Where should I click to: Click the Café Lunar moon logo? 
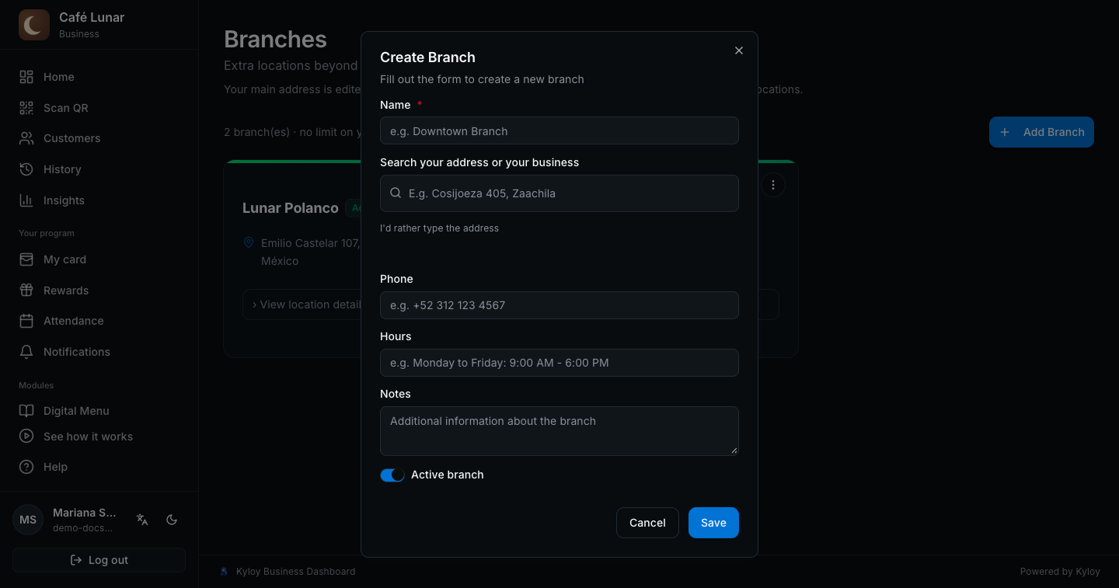click(x=34, y=25)
